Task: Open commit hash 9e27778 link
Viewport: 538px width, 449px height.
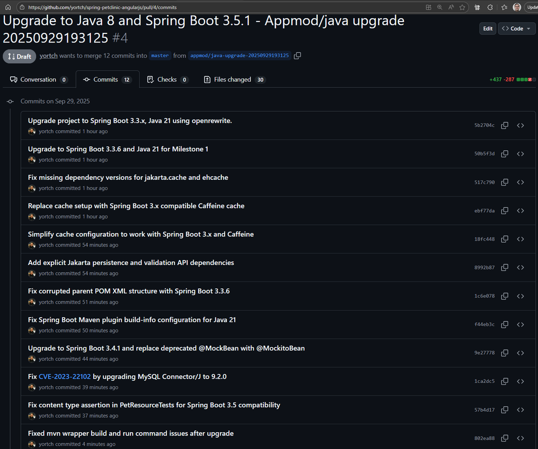Action: [485, 353]
